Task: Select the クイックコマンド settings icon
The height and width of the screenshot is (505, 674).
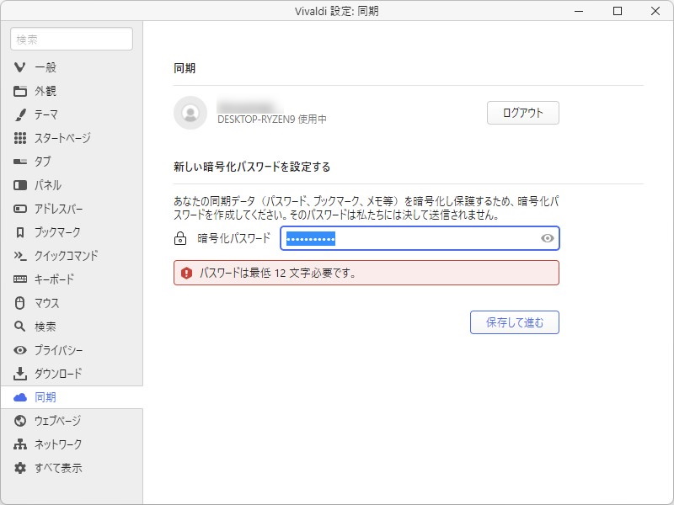Action: click(x=19, y=256)
